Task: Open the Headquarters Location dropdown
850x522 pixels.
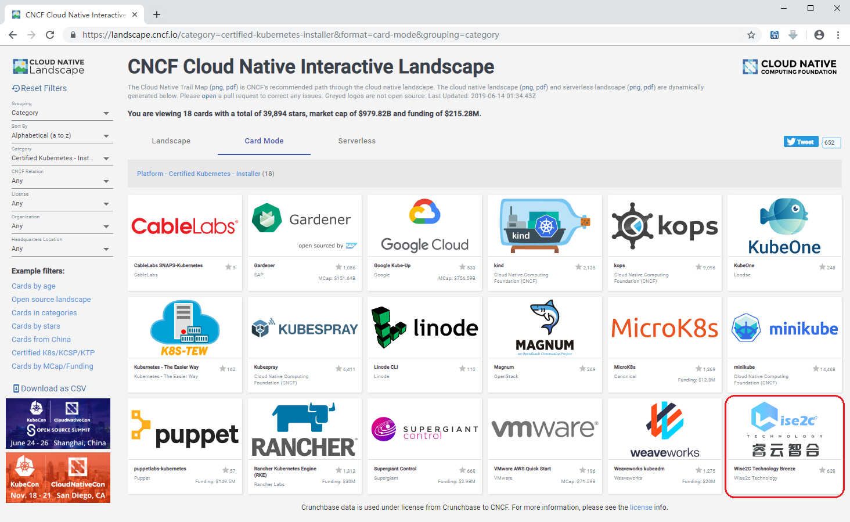Action: click(x=61, y=249)
